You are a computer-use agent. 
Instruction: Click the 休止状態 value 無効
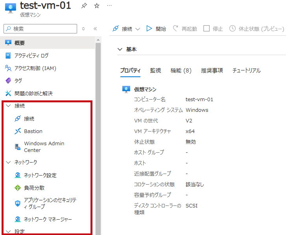(x=191, y=142)
